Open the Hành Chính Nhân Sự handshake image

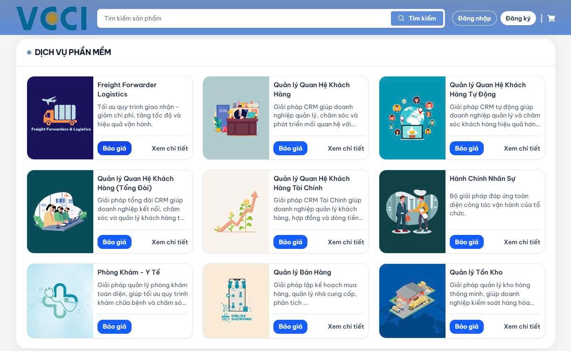tap(412, 212)
